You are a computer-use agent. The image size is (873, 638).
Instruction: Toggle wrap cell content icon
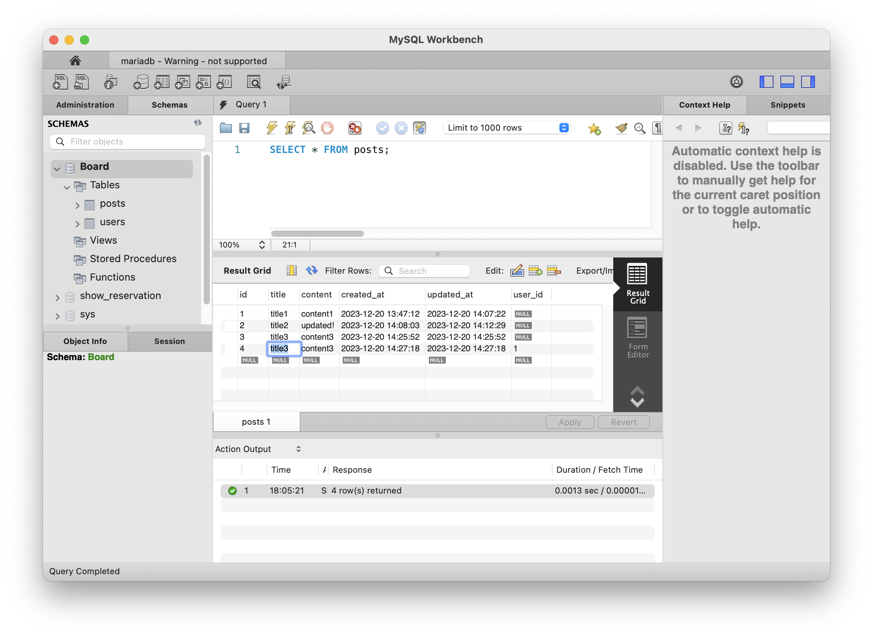coord(292,270)
